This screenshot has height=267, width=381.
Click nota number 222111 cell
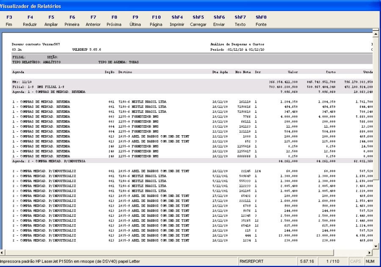(245, 201)
